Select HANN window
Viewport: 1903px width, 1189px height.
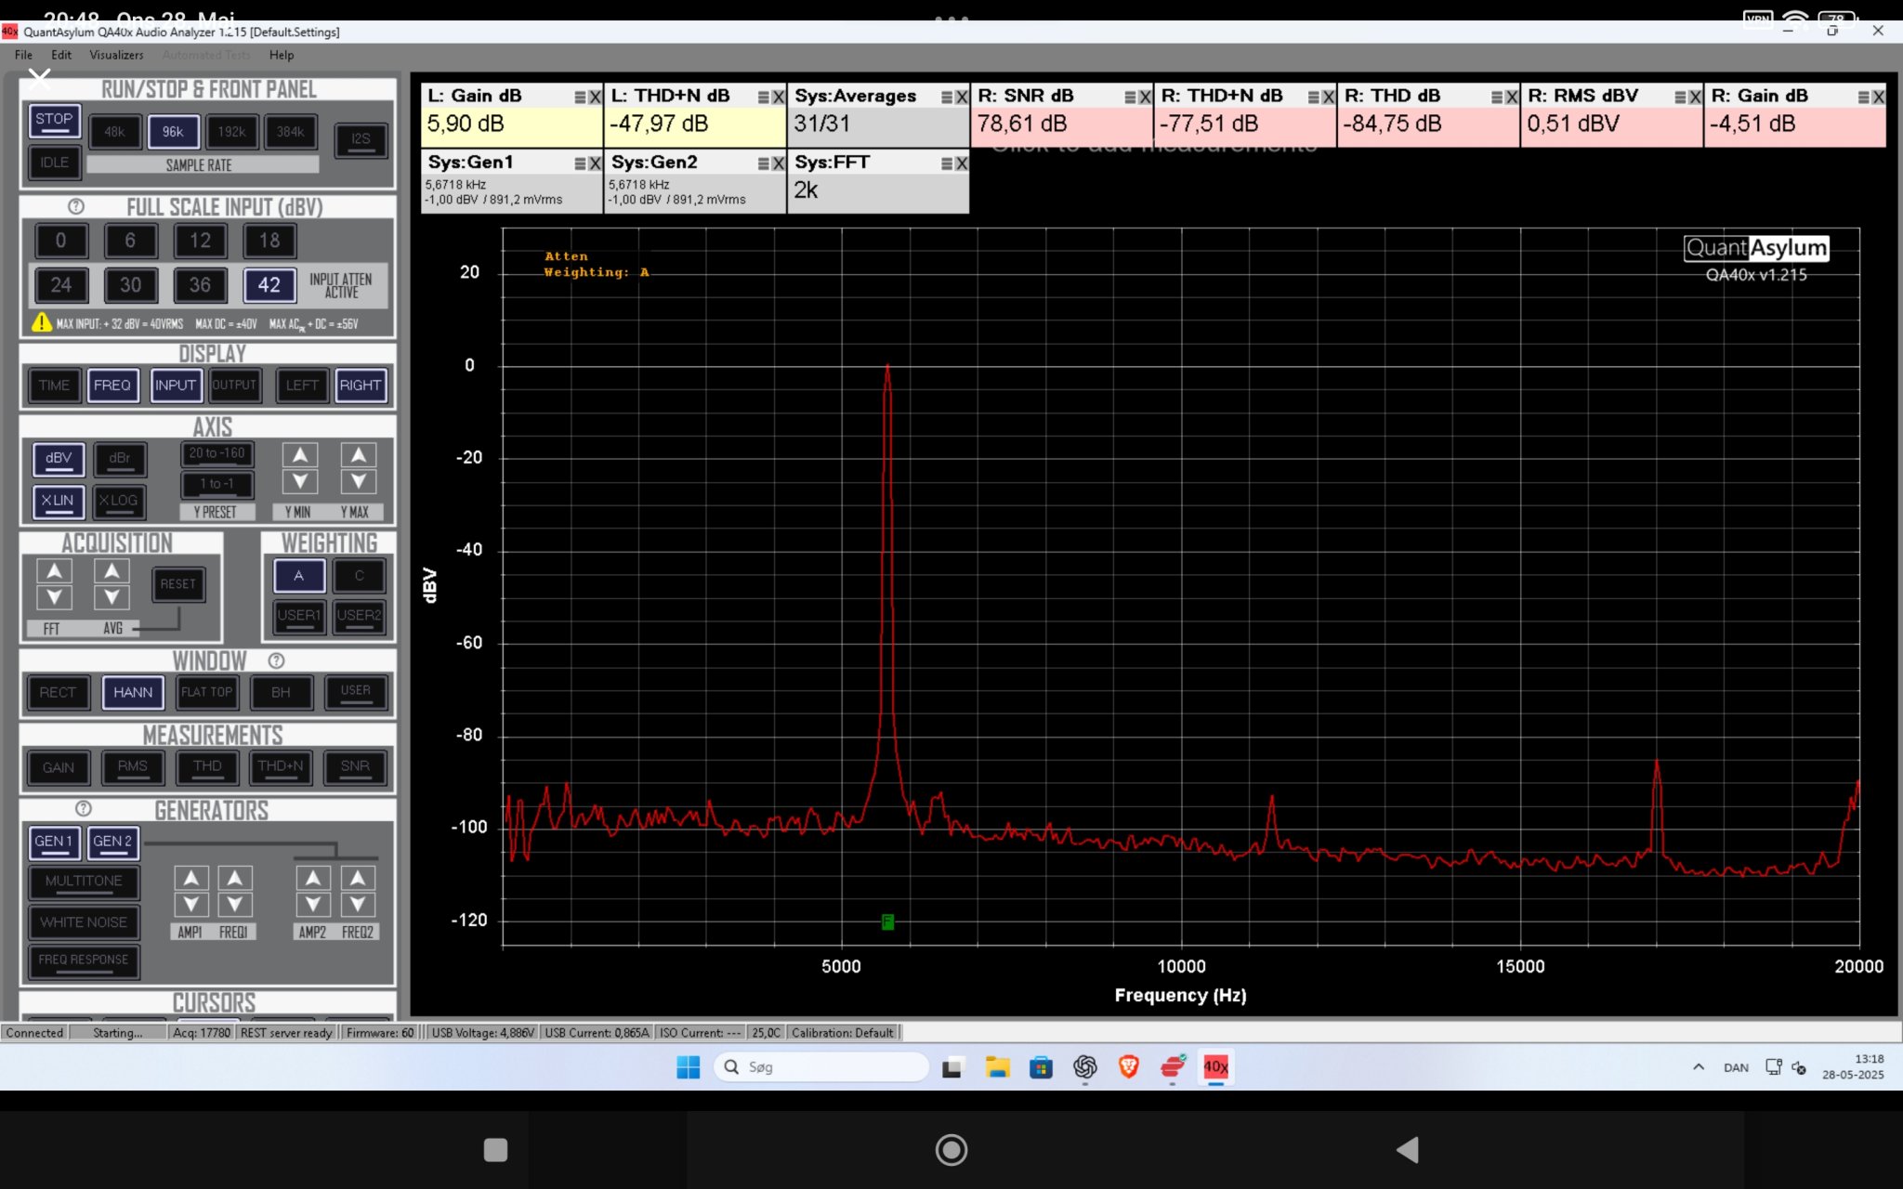click(x=133, y=692)
